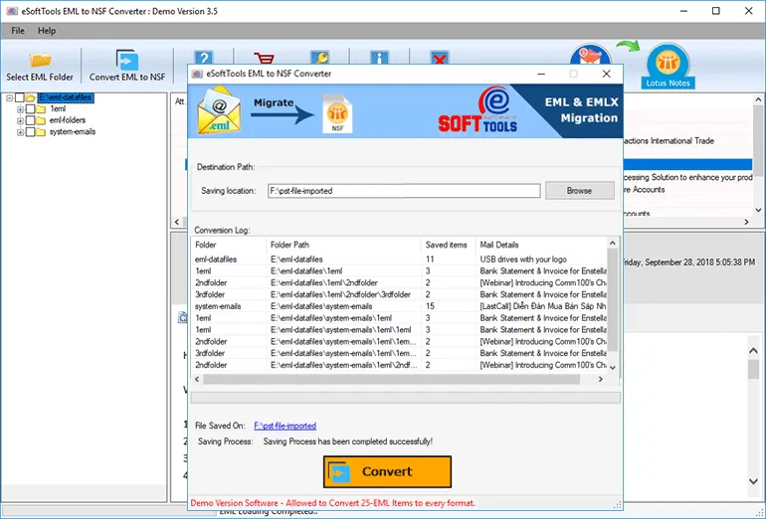Expand the eml-folders tree node
The width and height of the screenshot is (766, 519).
[x=20, y=120]
